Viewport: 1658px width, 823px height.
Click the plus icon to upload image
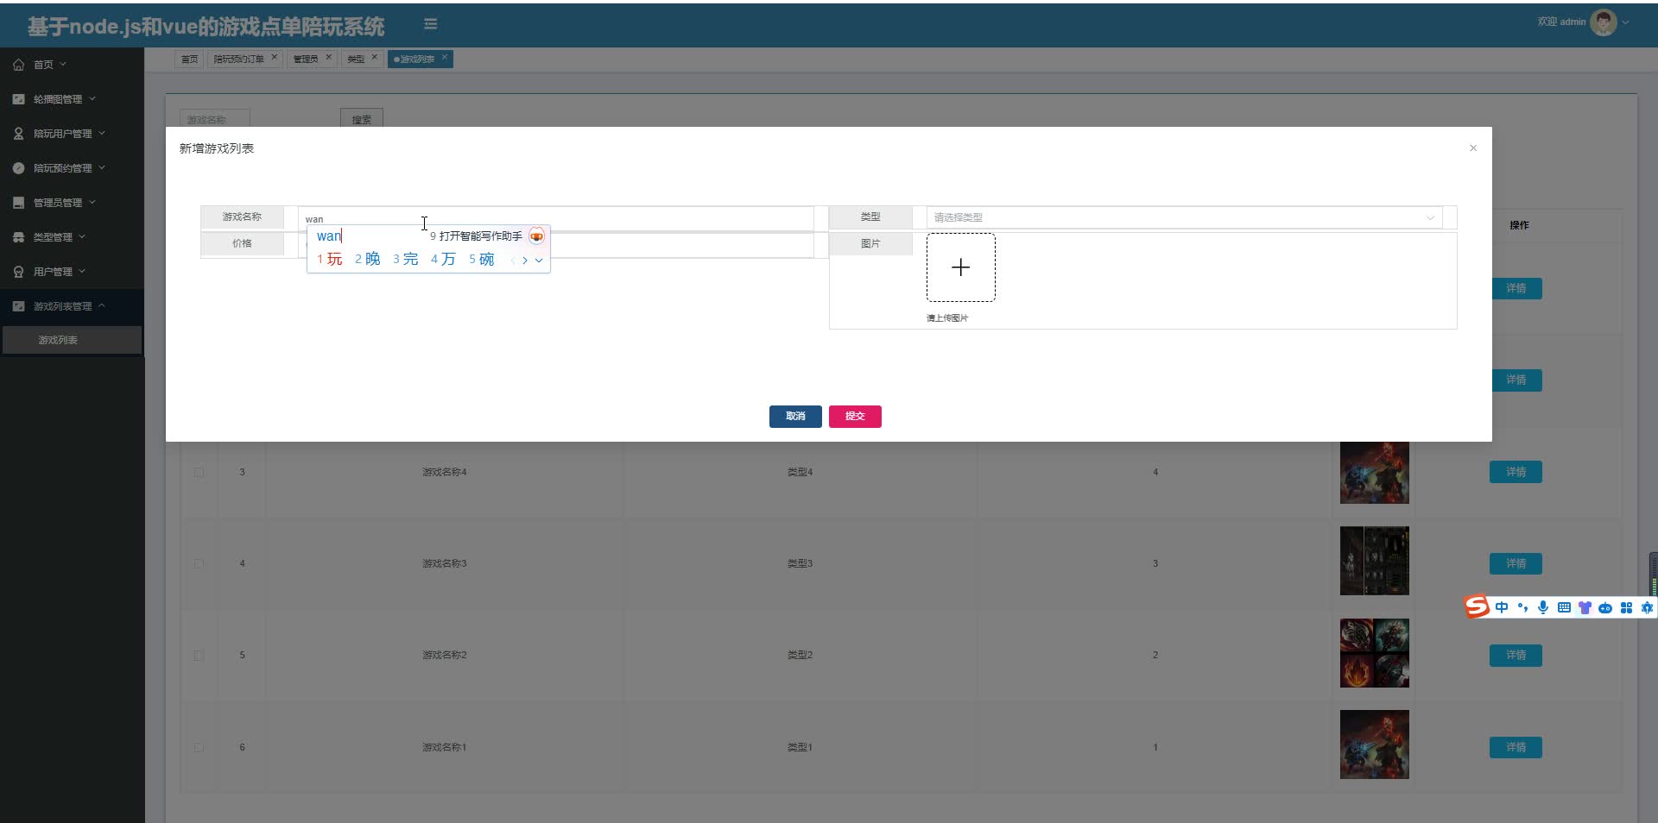click(960, 267)
